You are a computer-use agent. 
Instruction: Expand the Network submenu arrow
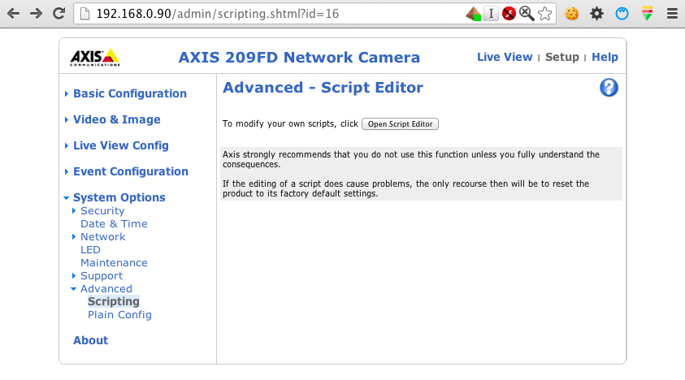[74, 237]
